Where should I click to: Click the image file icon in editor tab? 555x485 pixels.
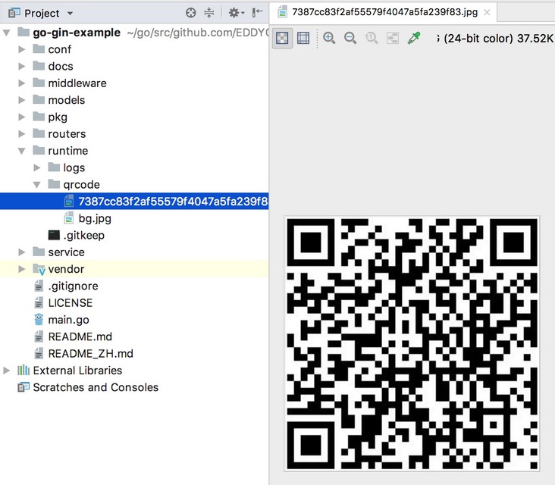(x=283, y=12)
